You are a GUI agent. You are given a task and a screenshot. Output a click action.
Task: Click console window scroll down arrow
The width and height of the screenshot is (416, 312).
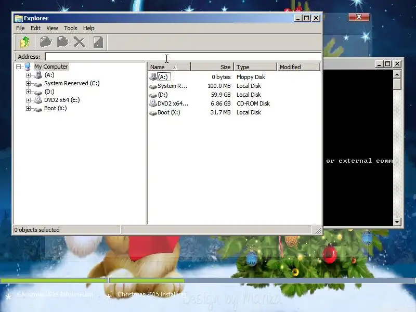[397, 222]
